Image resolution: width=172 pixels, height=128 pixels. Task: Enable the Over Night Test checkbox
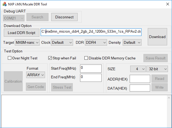click(x=10, y=58)
